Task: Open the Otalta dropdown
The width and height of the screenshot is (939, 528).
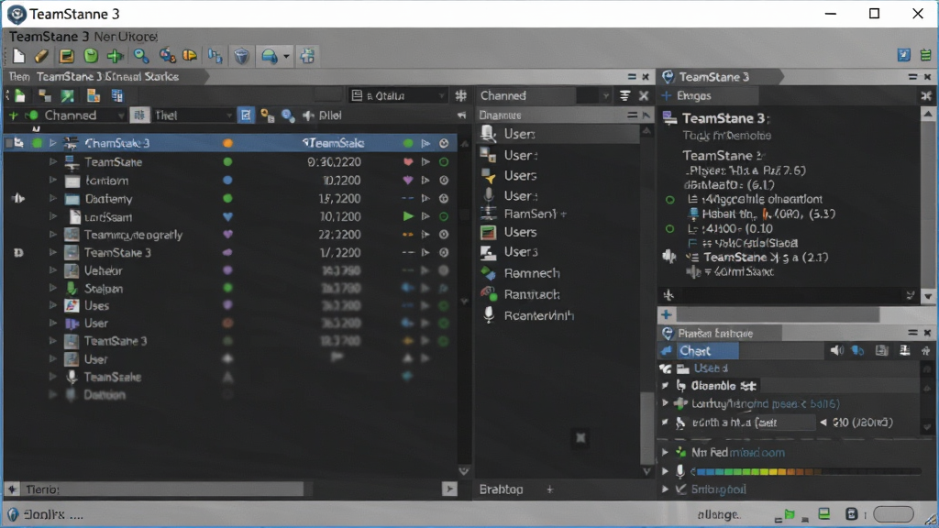Action: click(398, 95)
